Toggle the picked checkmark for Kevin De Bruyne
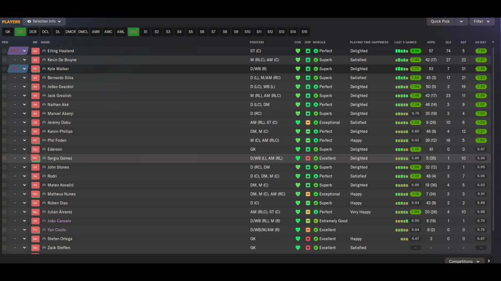Viewport: 501px width, 281px height. [4, 60]
